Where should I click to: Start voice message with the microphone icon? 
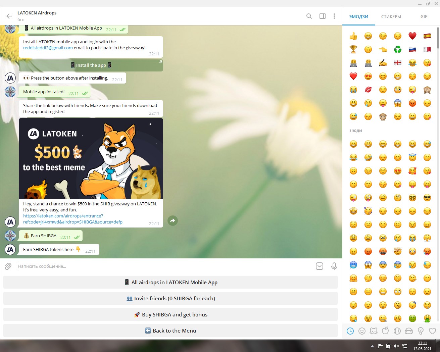click(334, 266)
